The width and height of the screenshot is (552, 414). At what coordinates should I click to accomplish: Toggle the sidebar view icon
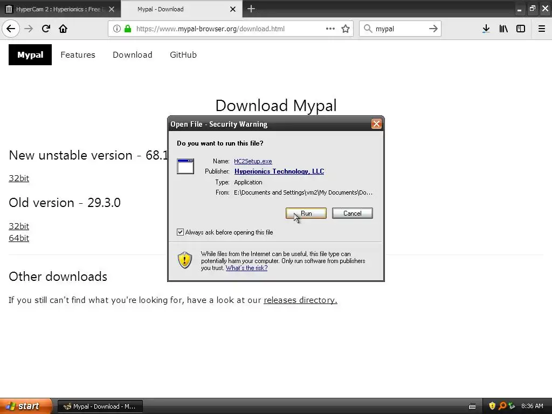pos(520,29)
